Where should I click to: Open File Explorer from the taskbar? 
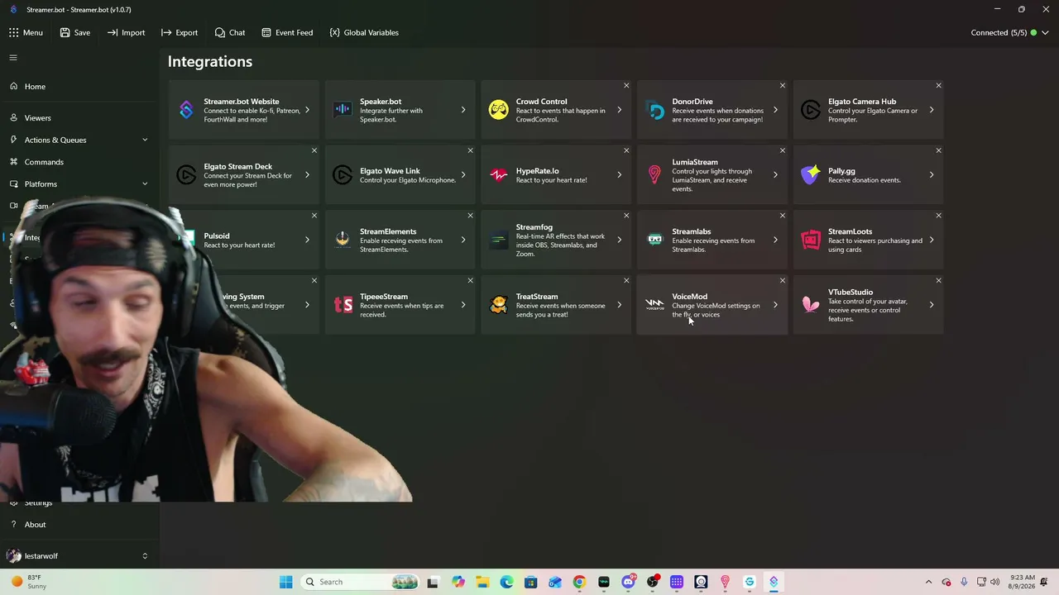tap(482, 582)
